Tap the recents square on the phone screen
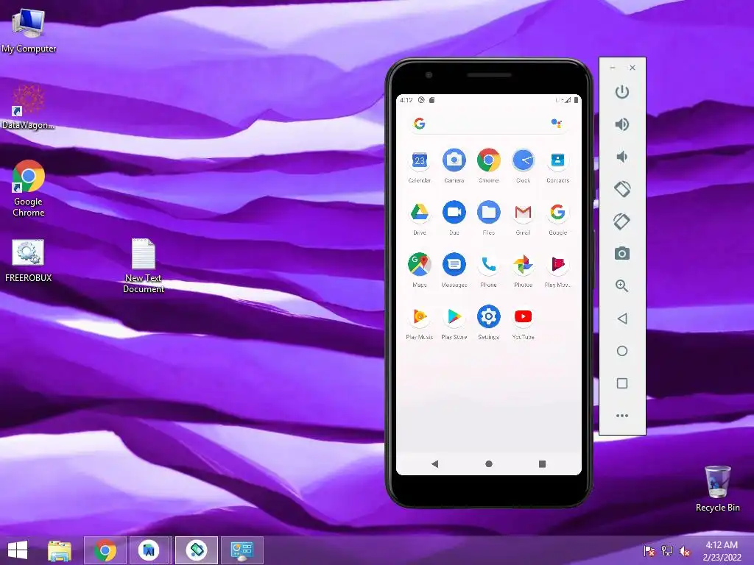Screen dimensions: 754x565 click(x=543, y=463)
